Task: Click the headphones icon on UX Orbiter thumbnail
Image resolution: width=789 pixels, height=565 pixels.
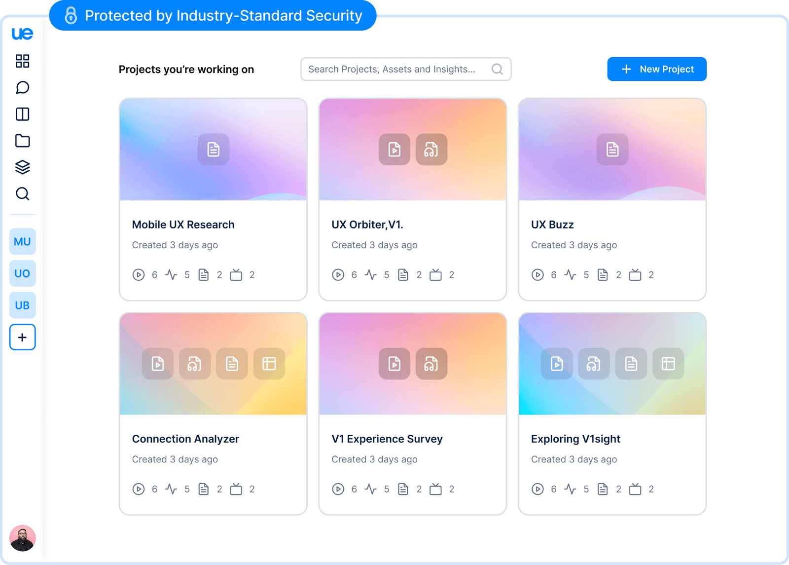Action: (x=431, y=150)
